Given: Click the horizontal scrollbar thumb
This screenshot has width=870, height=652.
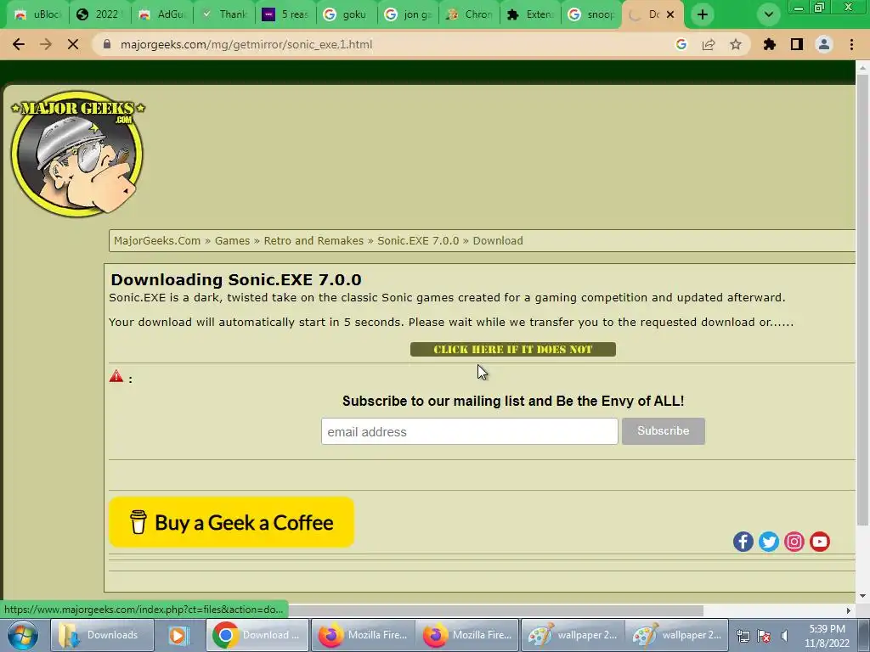Looking at the screenshot, I should (496, 610).
